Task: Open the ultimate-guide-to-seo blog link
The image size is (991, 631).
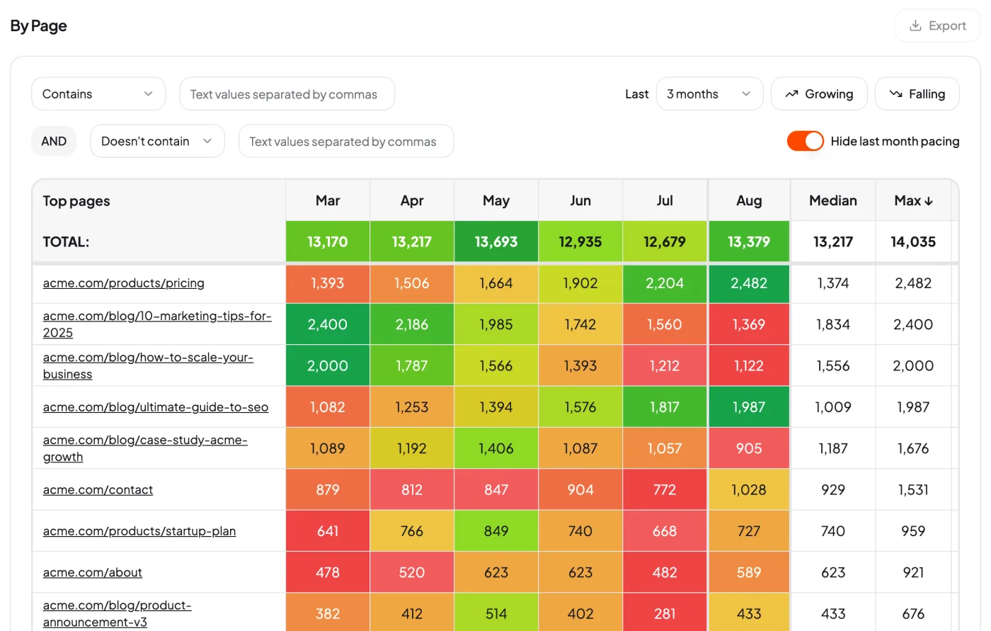Action: tap(156, 407)
